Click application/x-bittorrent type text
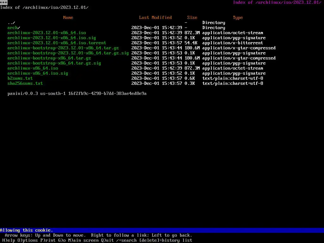The height and width of the screenshot is (243, 324). [x=233, y=43]
